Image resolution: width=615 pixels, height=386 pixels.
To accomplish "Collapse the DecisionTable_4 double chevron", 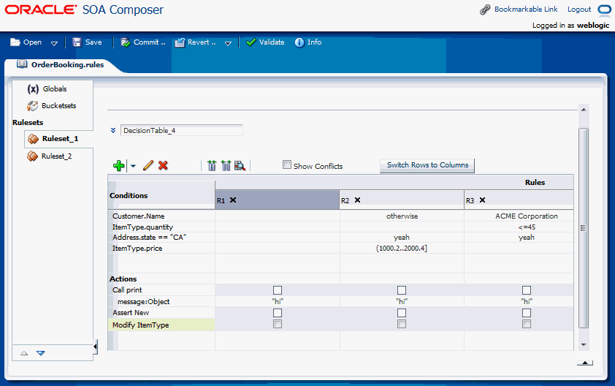I will tap(113, 130).
